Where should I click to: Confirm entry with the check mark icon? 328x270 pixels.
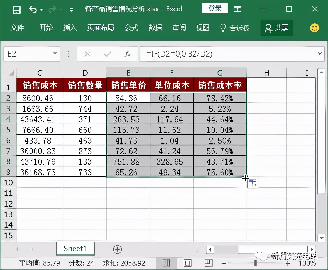(x=107, y=54)
